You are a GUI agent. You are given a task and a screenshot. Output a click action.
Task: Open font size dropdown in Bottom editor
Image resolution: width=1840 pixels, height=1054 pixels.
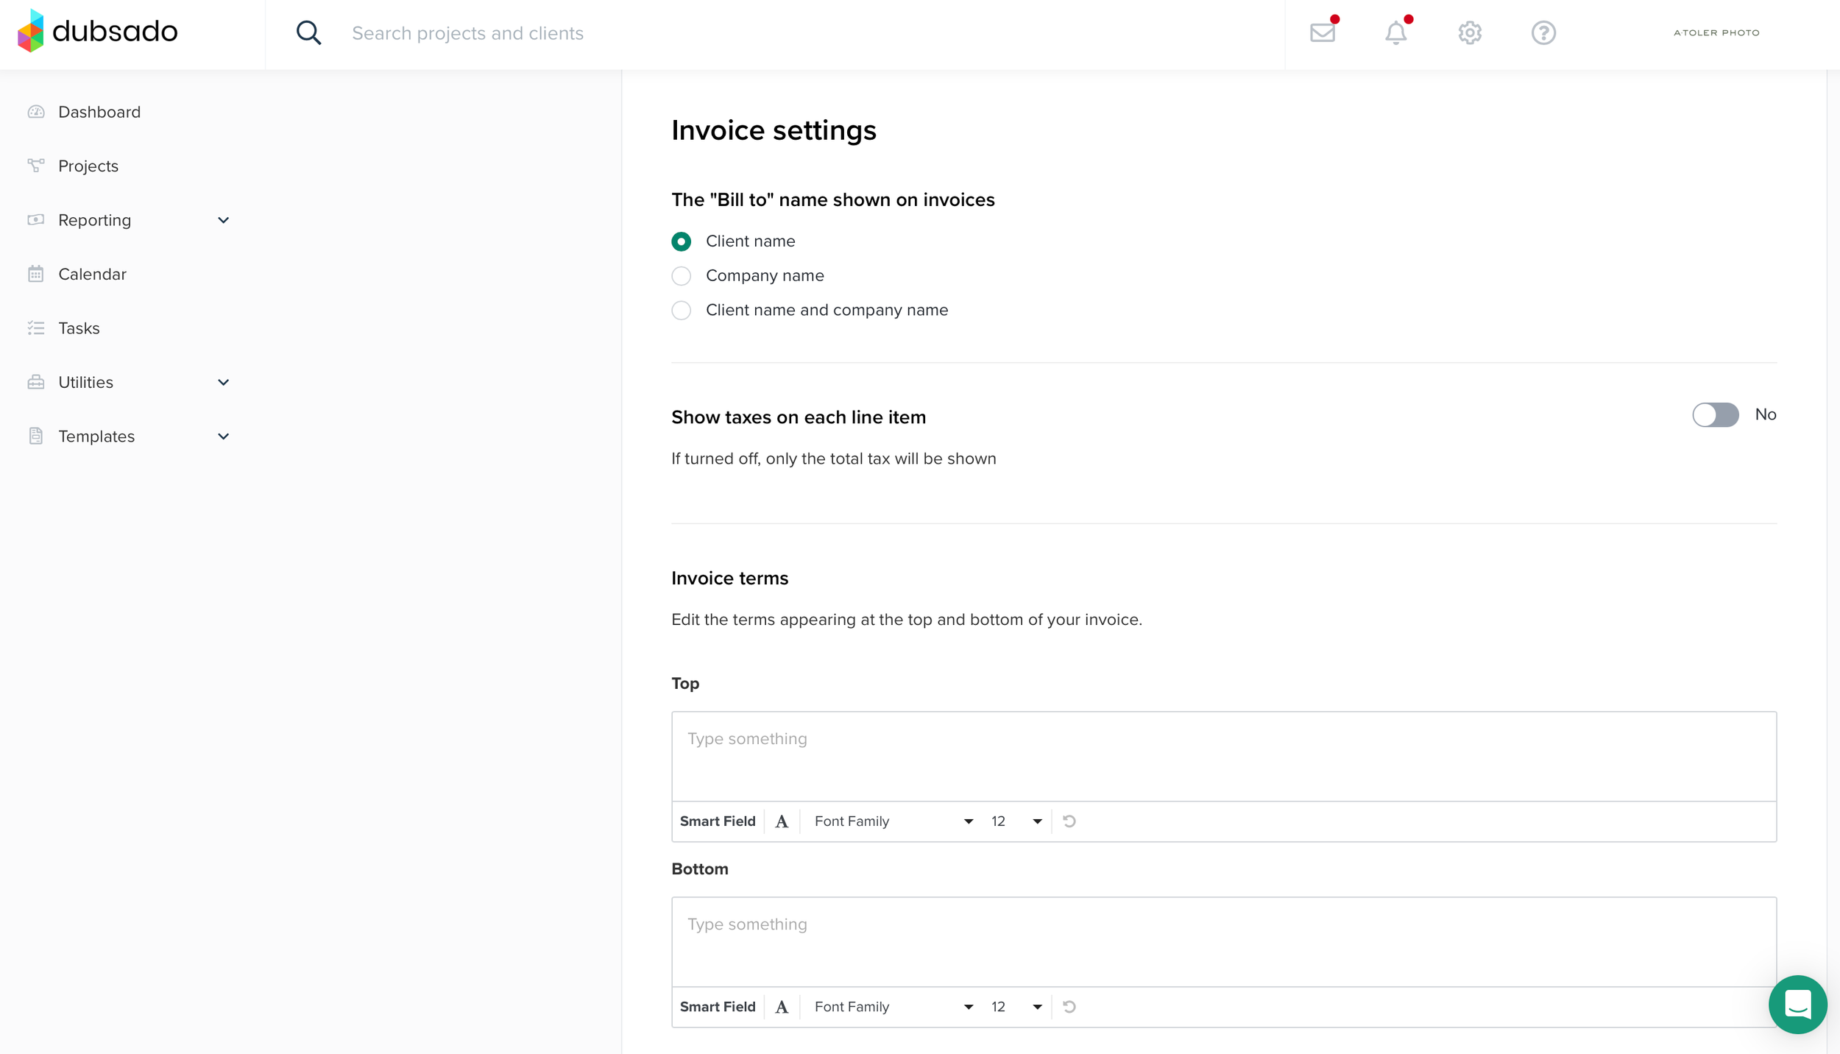[x=1016, y=1007]
